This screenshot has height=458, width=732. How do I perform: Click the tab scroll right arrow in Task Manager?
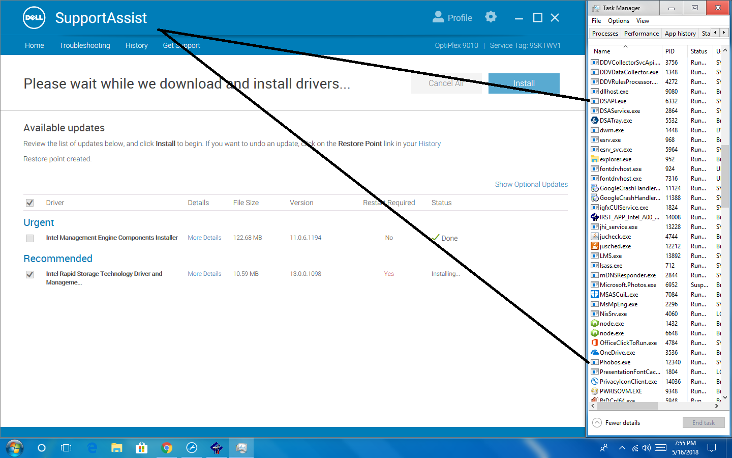pos(724,33)
